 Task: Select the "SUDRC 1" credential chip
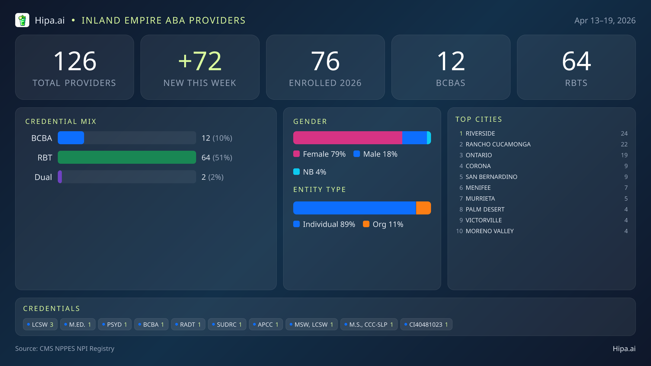point(227,324)
